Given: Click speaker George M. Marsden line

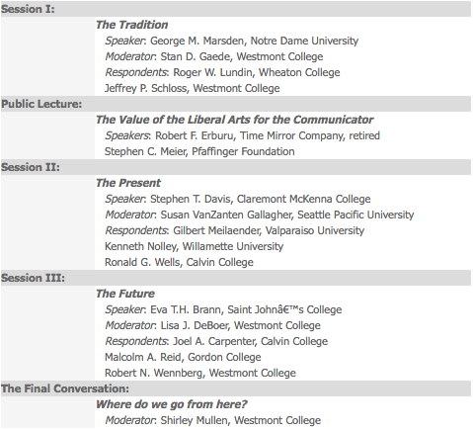Looking at the screenshot, I should (x=232, y=41).
